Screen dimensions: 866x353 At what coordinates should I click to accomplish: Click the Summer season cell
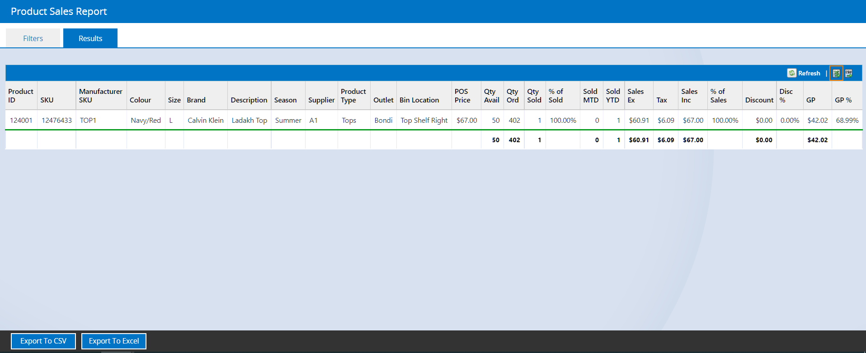(x=288, y=120)
